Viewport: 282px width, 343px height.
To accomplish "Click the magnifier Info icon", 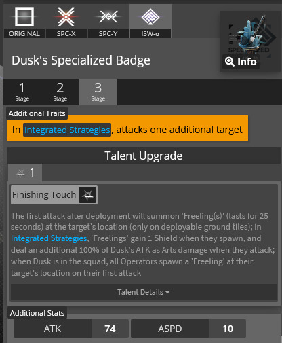I will point(230,62).
